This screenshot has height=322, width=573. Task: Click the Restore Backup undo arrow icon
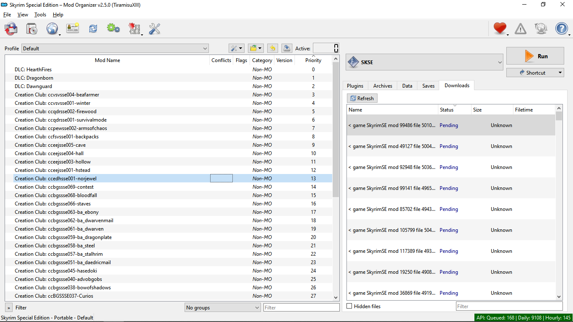pos(272,48)
